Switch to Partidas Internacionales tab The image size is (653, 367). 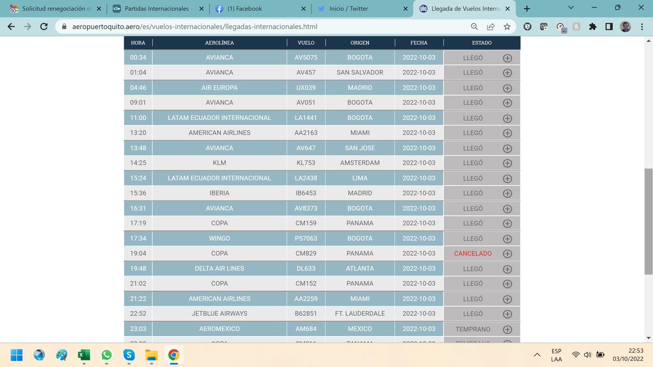pyautogui.click(x=158, y=9)
